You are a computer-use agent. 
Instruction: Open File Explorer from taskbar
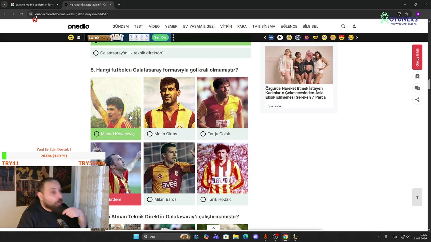point(236,237)
